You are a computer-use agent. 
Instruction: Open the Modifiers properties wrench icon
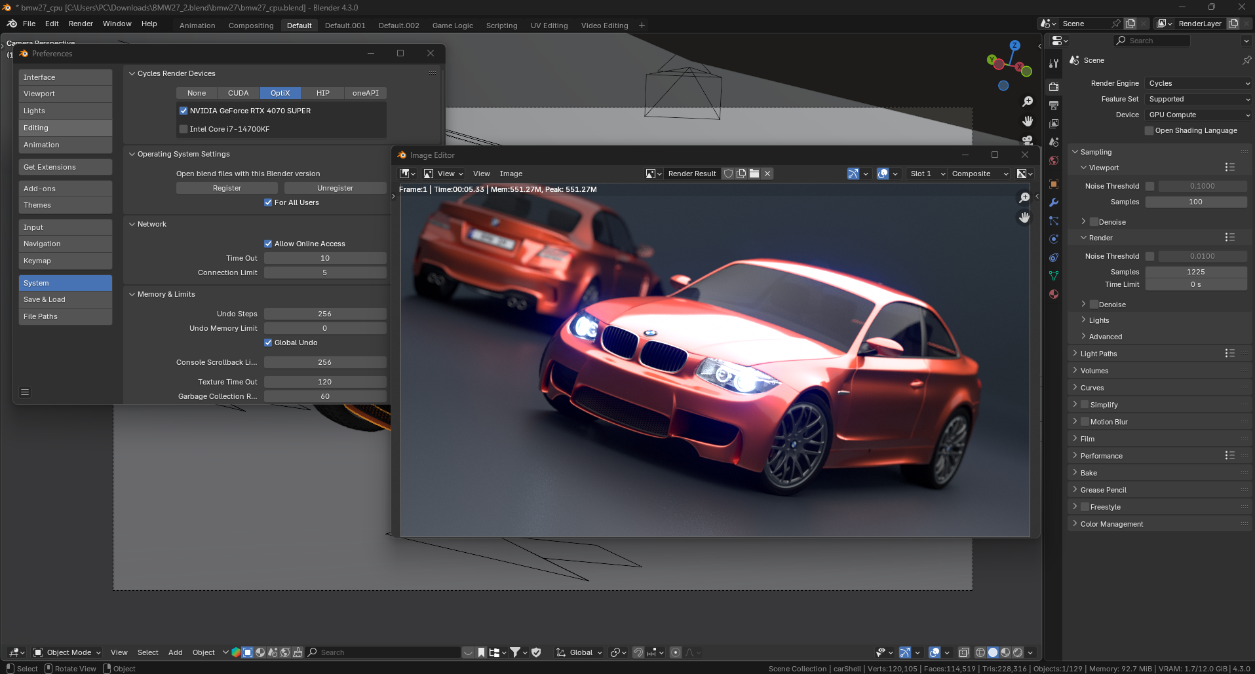(1054, 202)
